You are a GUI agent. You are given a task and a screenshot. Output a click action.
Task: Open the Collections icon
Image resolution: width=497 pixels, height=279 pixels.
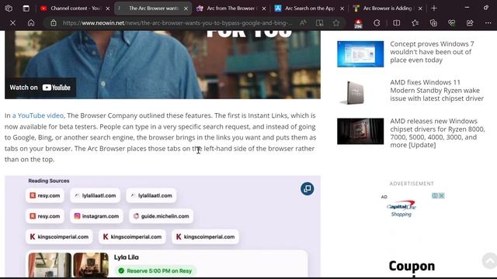pos(433,22)
